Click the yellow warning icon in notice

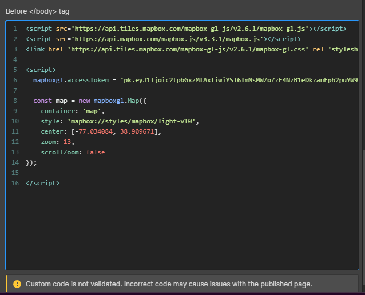click(17, 284)
